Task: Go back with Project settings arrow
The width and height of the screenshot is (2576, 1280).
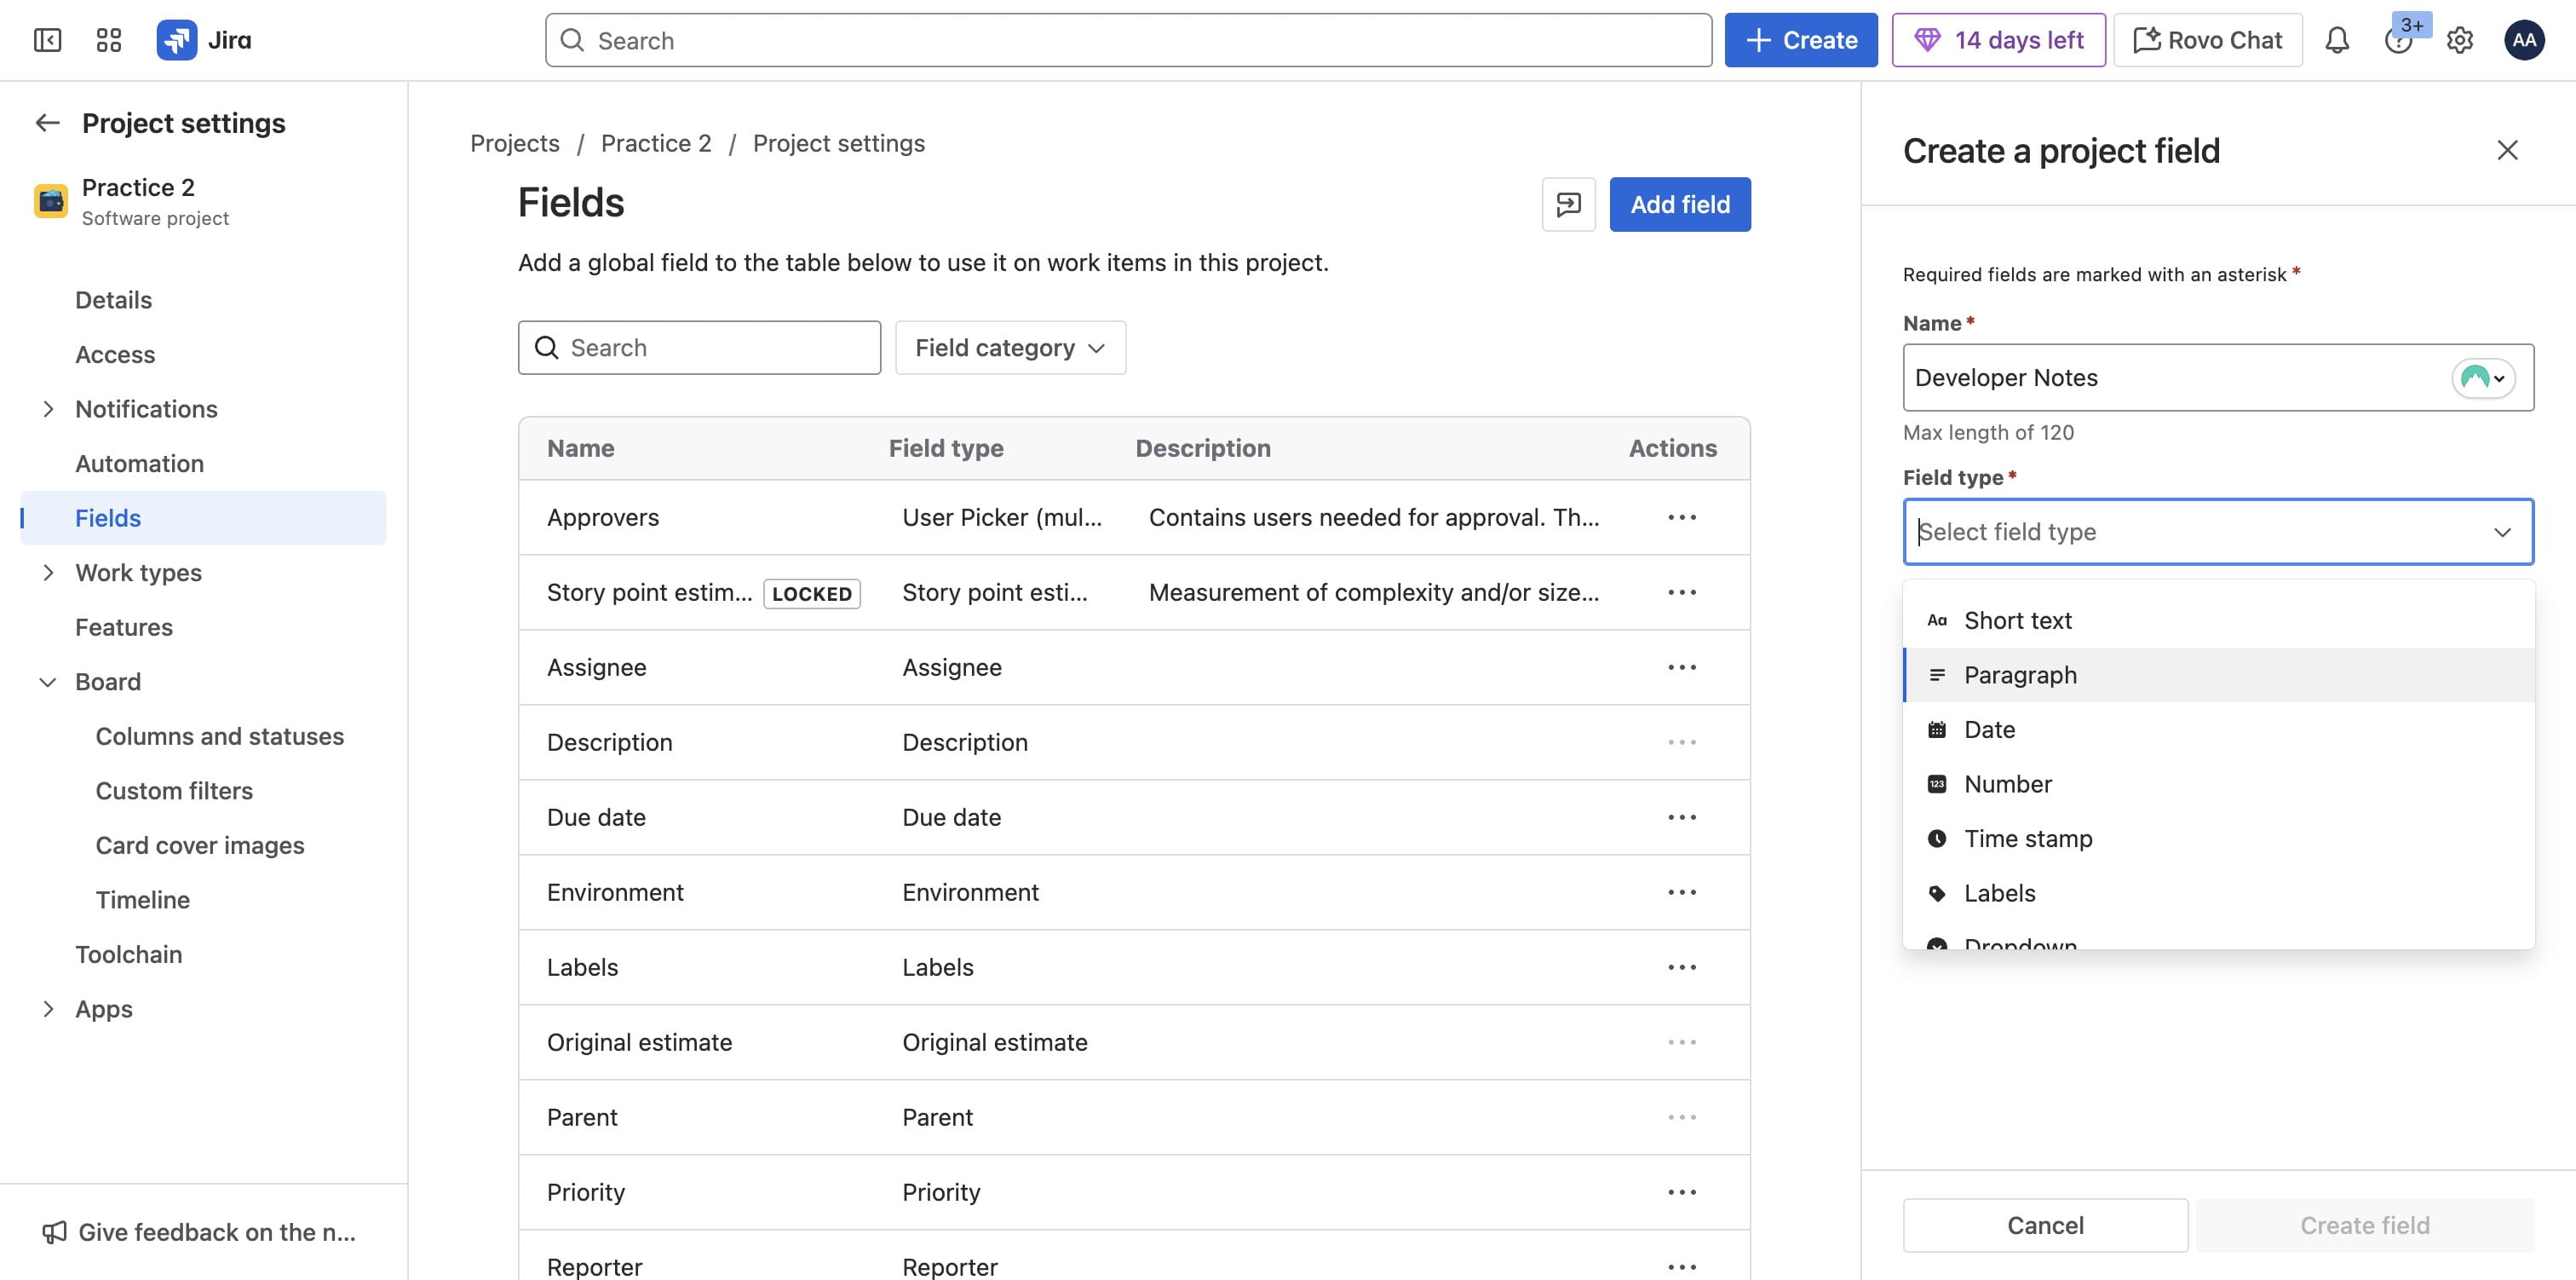Action: 48,123
